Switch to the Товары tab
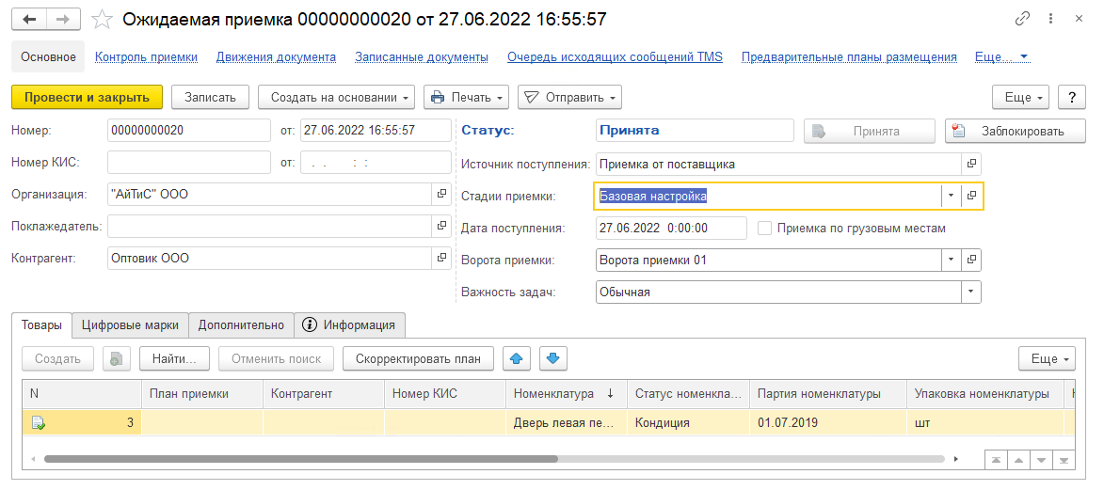 42,325
